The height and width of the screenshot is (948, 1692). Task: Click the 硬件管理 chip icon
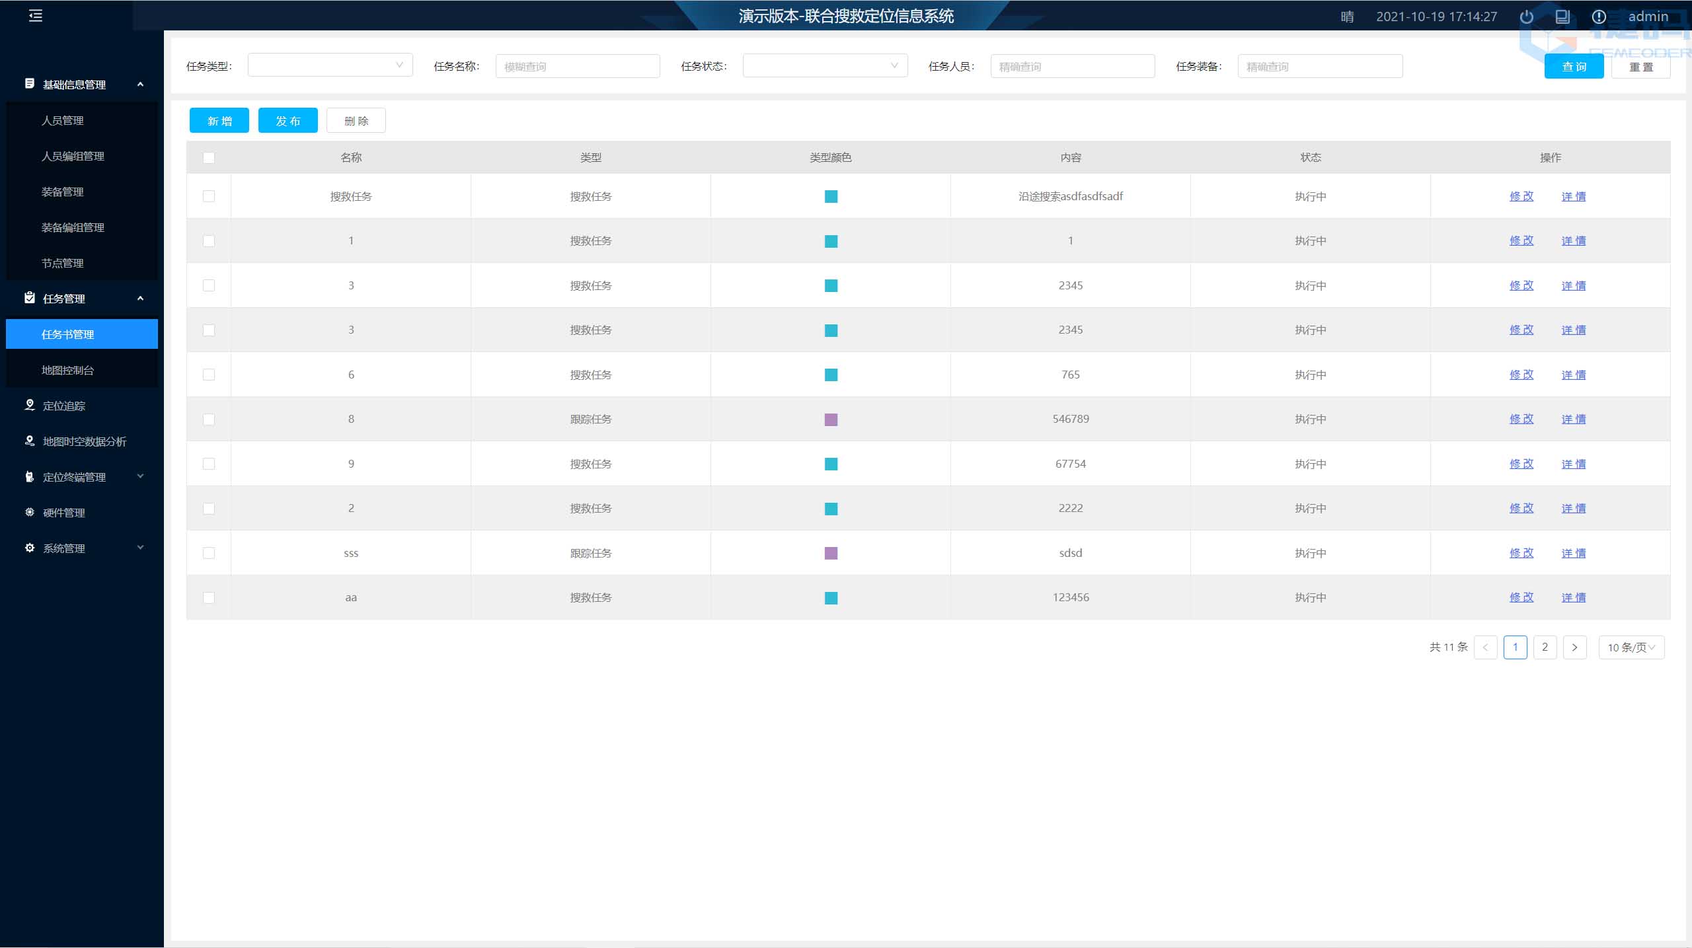coord(30,512)
